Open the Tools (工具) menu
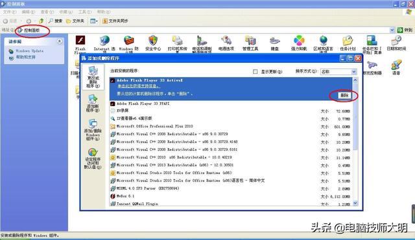415x240 pixels. (x=85, y=12)
